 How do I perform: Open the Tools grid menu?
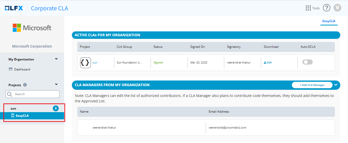tap(308, 8)
